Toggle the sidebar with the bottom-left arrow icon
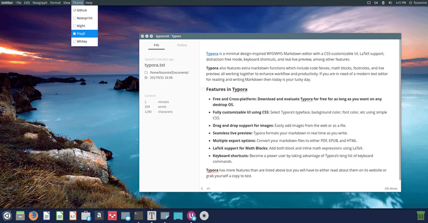 pos(202,189)
